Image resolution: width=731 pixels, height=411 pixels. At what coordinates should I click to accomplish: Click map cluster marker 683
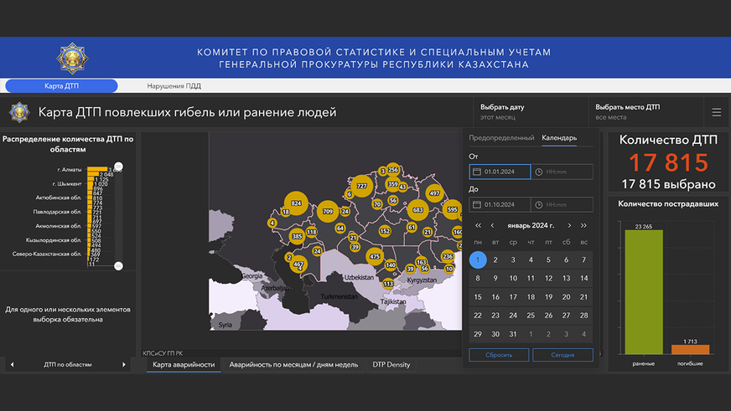(x=417, y=209)
